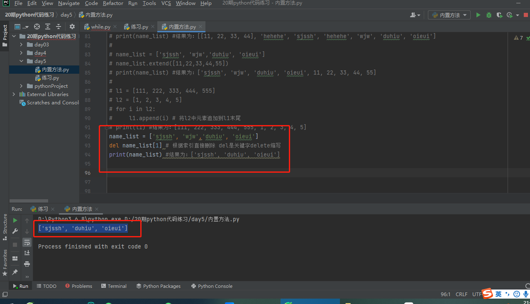Screen dimensions: 530x304
Task: Place cursor on editor line 96
Action: 307,173
